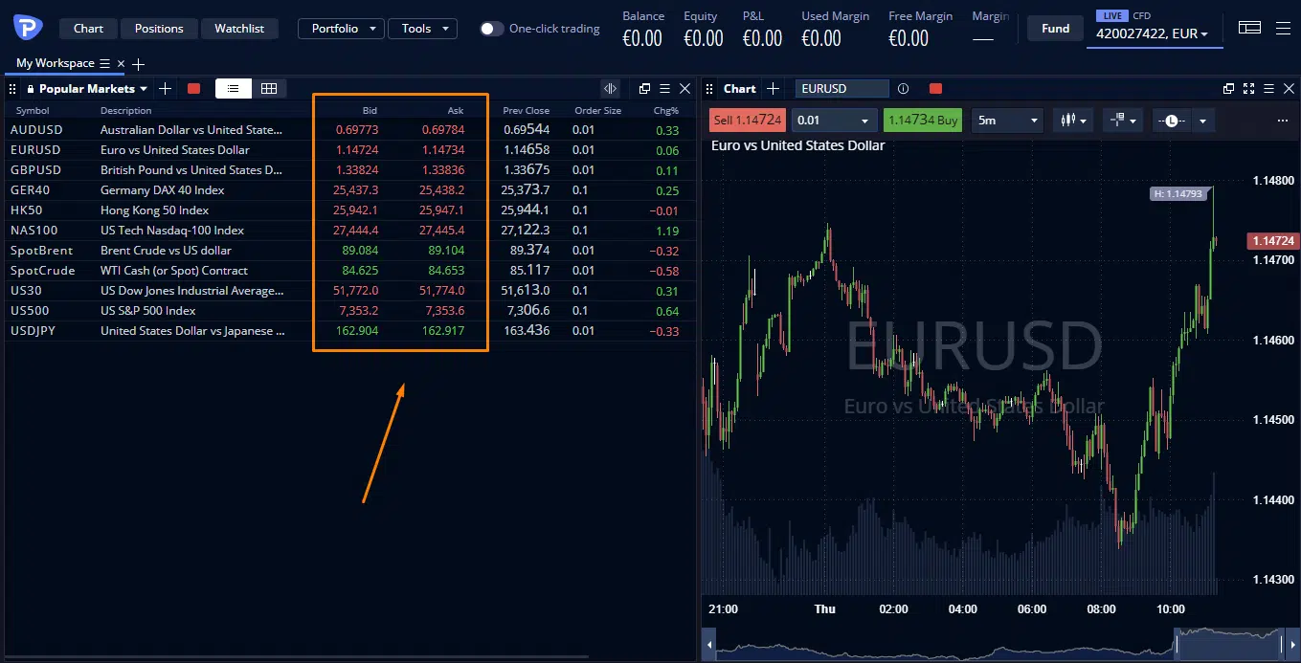1301x663 pixels.
Task: Select the GBPUSD row symbol
Action: [x=35, y=170]
